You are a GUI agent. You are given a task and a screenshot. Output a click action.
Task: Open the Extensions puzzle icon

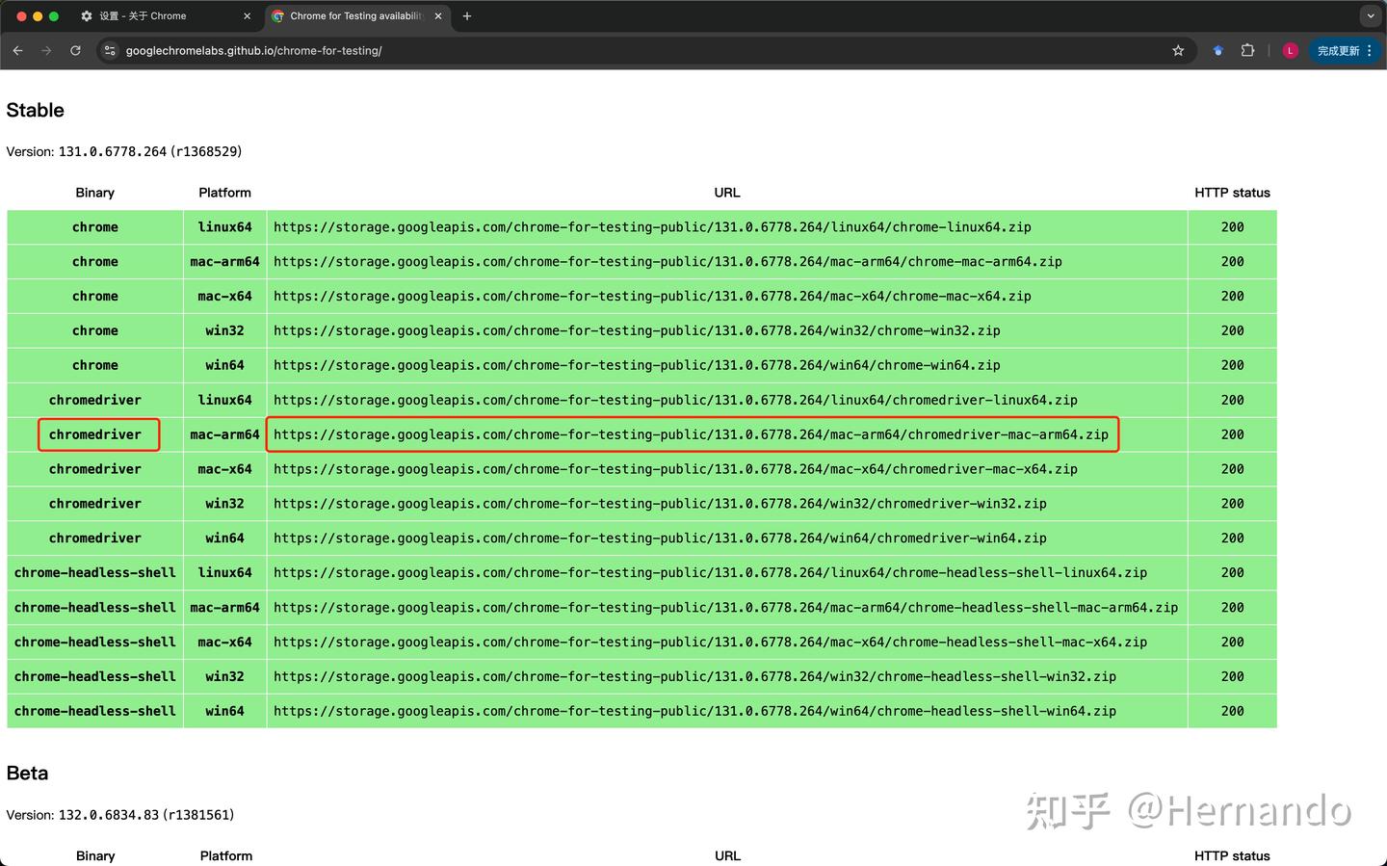(1247, 51)
